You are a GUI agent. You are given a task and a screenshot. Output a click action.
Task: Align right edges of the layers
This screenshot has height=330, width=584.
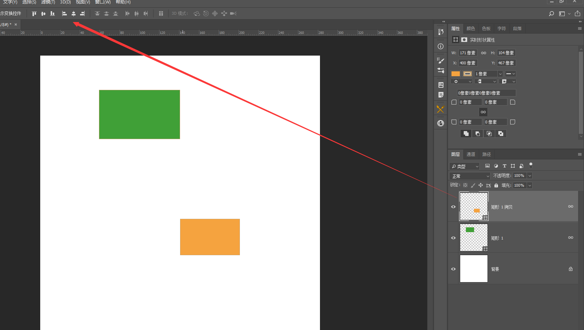pyautogui.click(x=83, y=14)
